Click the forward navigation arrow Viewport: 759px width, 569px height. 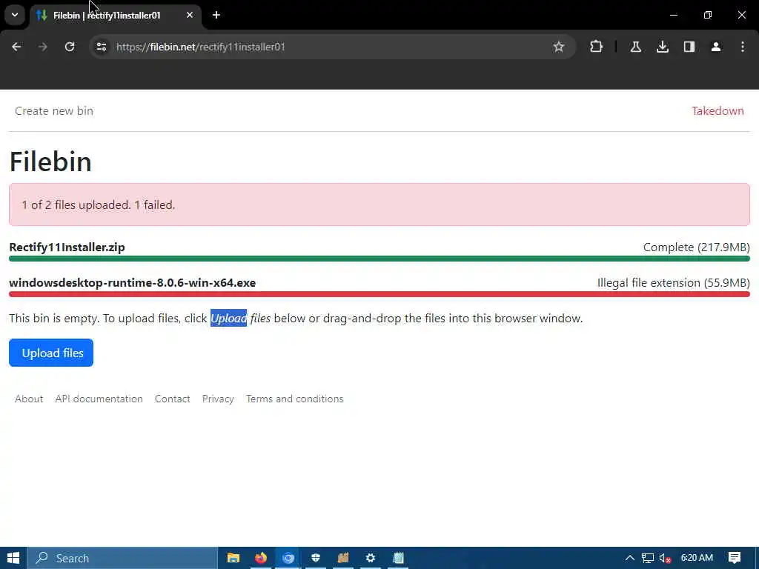click(42, 47)
